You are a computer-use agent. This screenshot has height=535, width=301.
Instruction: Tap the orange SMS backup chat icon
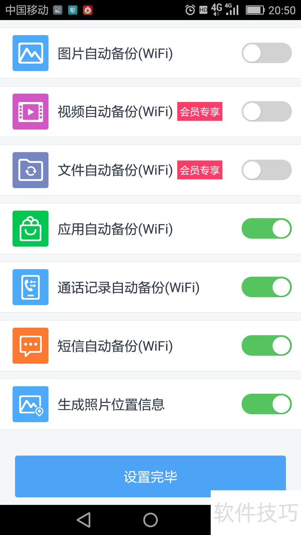click(x=31, y=346)
